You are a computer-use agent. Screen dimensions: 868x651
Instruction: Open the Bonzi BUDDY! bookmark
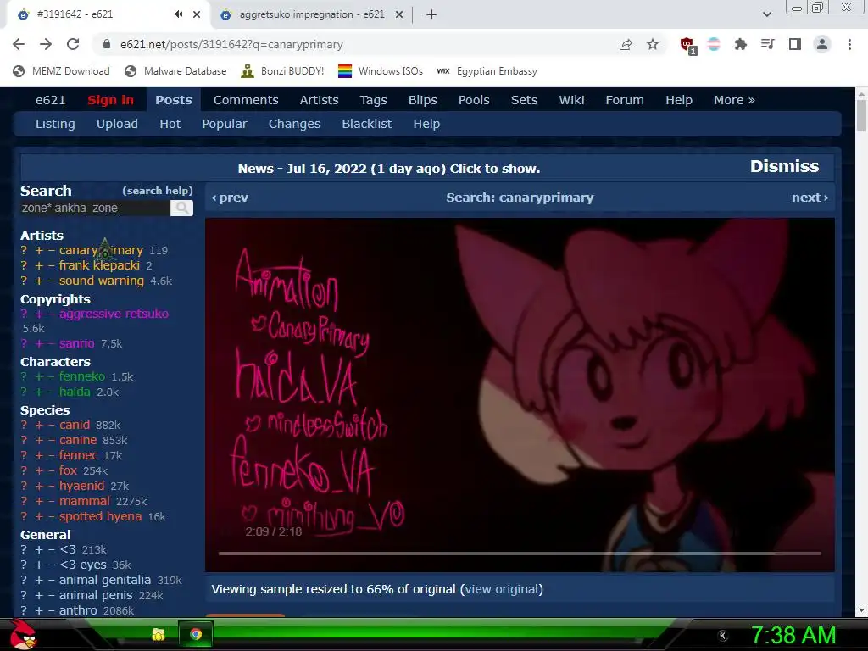[282, 71]
